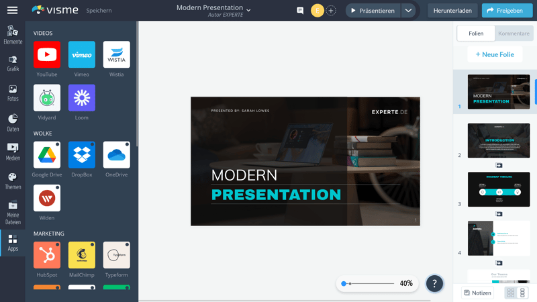Select the HubSpot marketing app
The width and height of the screenshot is (537, 302).
[x=47, y=255]
